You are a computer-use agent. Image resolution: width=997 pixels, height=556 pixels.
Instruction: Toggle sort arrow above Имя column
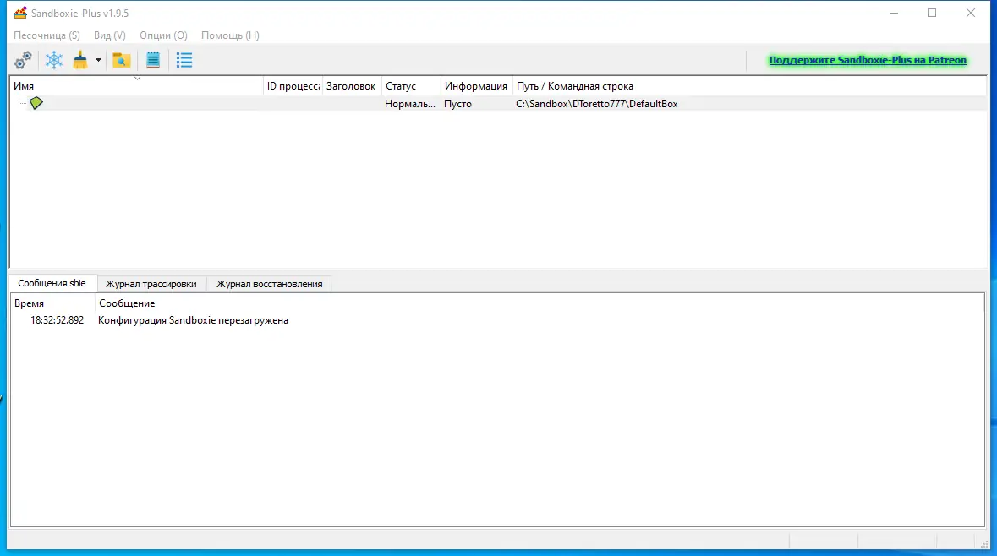(137, 79)
